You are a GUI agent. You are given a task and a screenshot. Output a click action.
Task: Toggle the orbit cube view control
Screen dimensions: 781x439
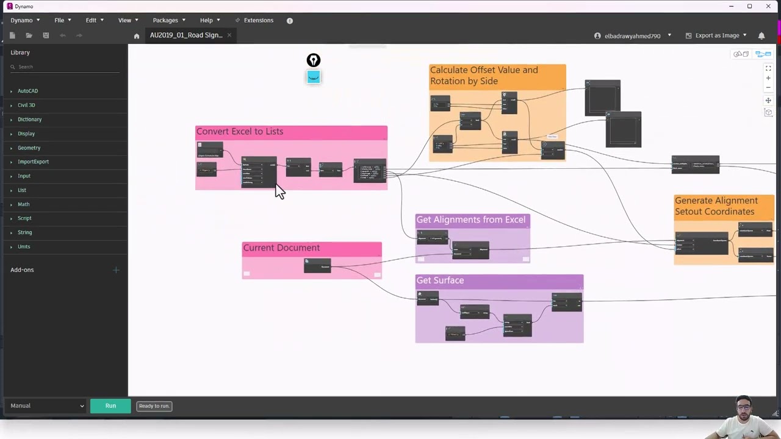[x=768, y=112]
